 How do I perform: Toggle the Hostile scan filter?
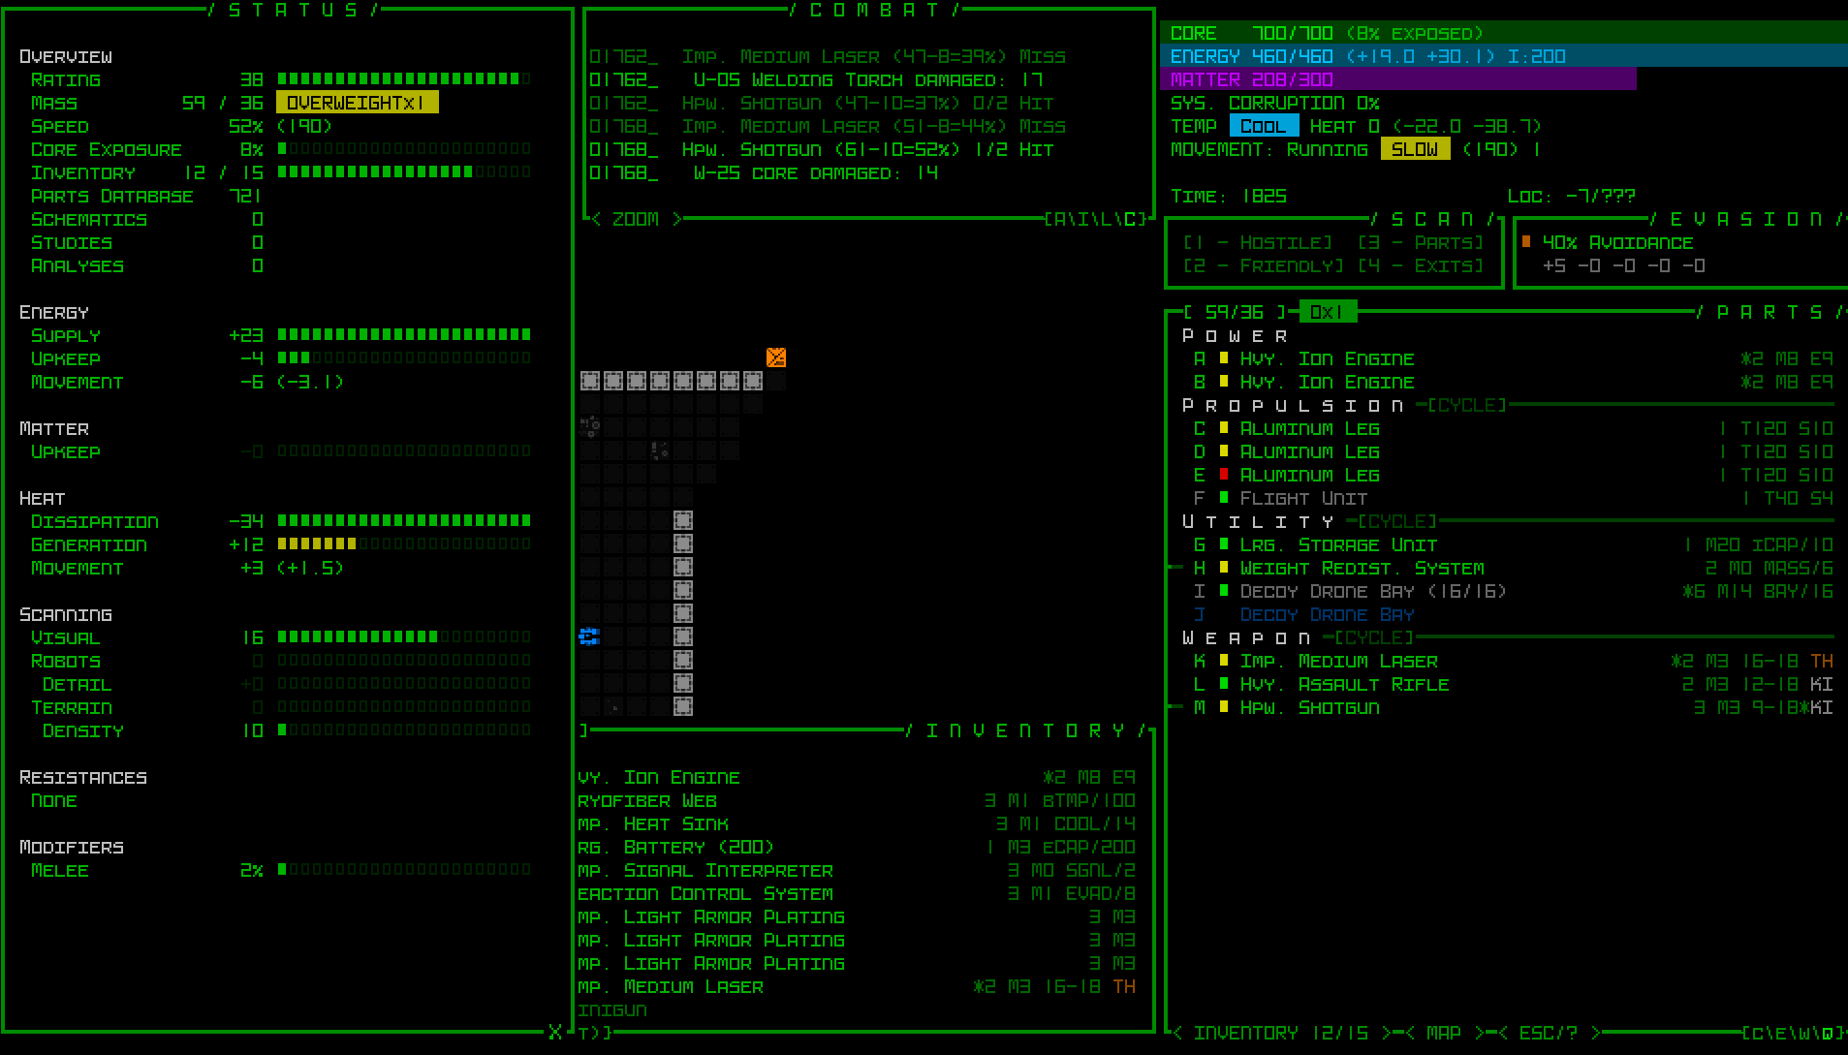pos(1258,242)
